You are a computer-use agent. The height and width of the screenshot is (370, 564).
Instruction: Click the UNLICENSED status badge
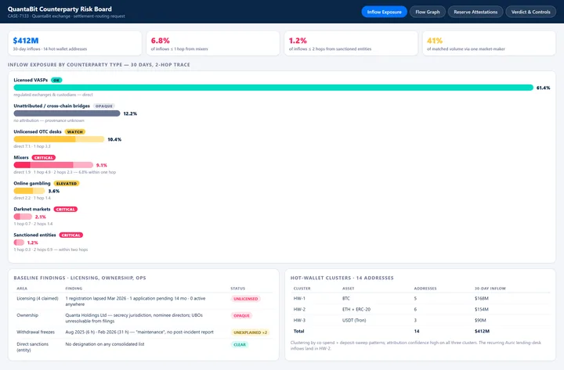point(246,299)
